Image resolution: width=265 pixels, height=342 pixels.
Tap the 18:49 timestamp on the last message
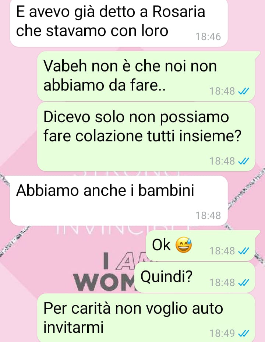point(222,333)
